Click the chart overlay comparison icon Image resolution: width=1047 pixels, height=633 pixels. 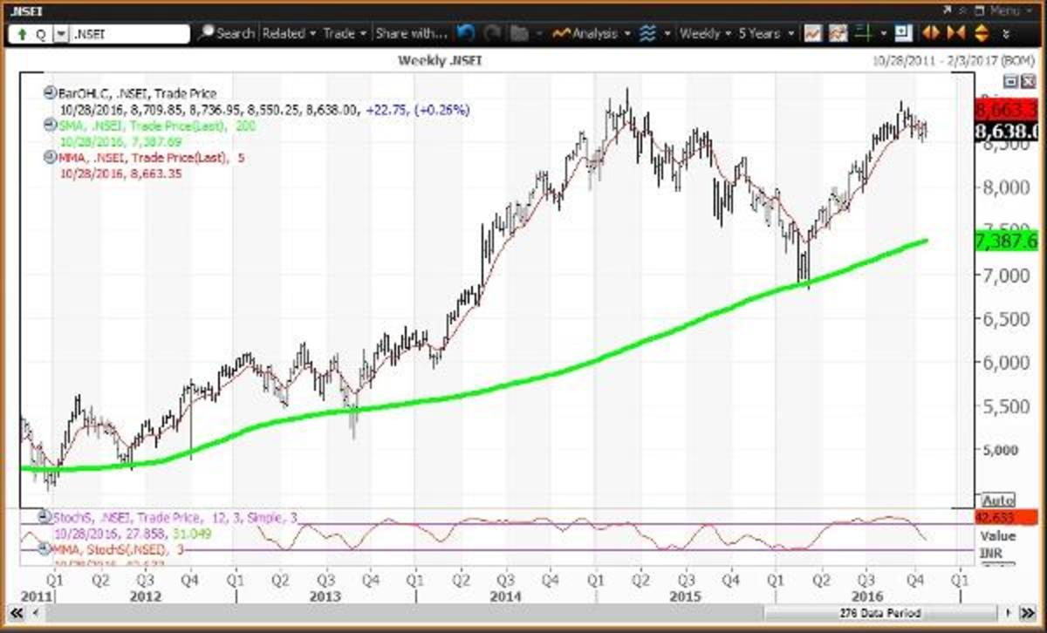pos(838,33)
